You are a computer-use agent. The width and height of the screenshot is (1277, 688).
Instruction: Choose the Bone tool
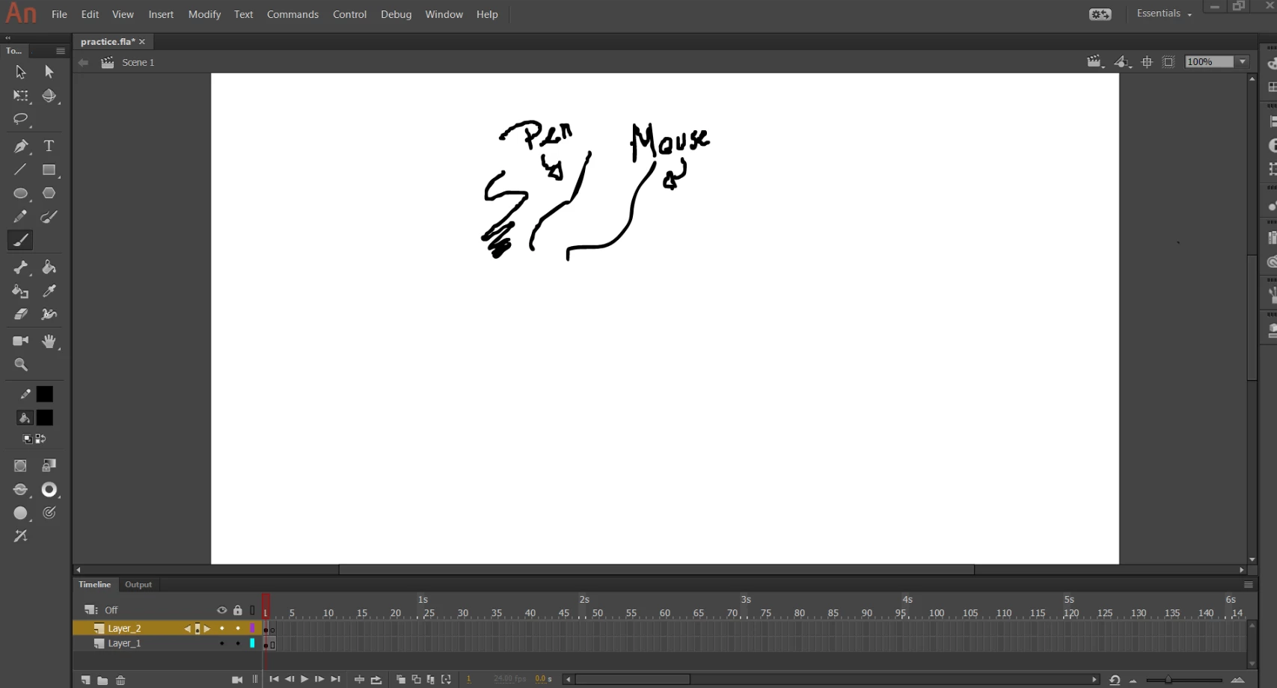[20, 267]
